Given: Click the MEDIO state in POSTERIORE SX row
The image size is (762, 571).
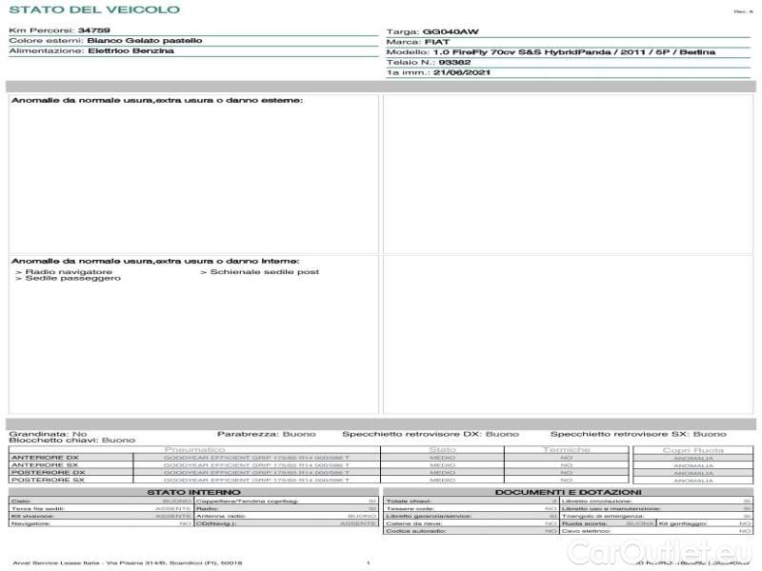Looking at the screenshot, I should 442,480.
